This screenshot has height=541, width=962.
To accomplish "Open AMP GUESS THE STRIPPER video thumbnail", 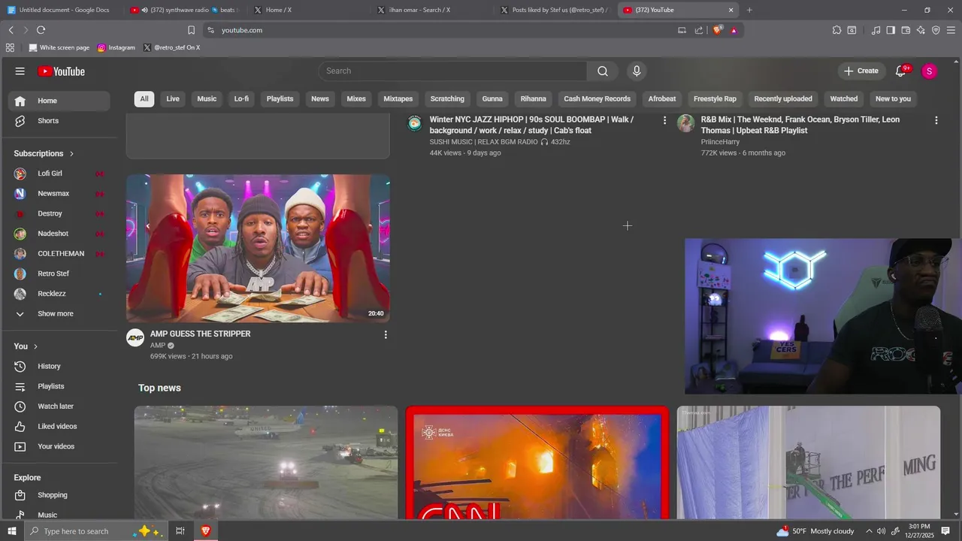I will point(258,249).
